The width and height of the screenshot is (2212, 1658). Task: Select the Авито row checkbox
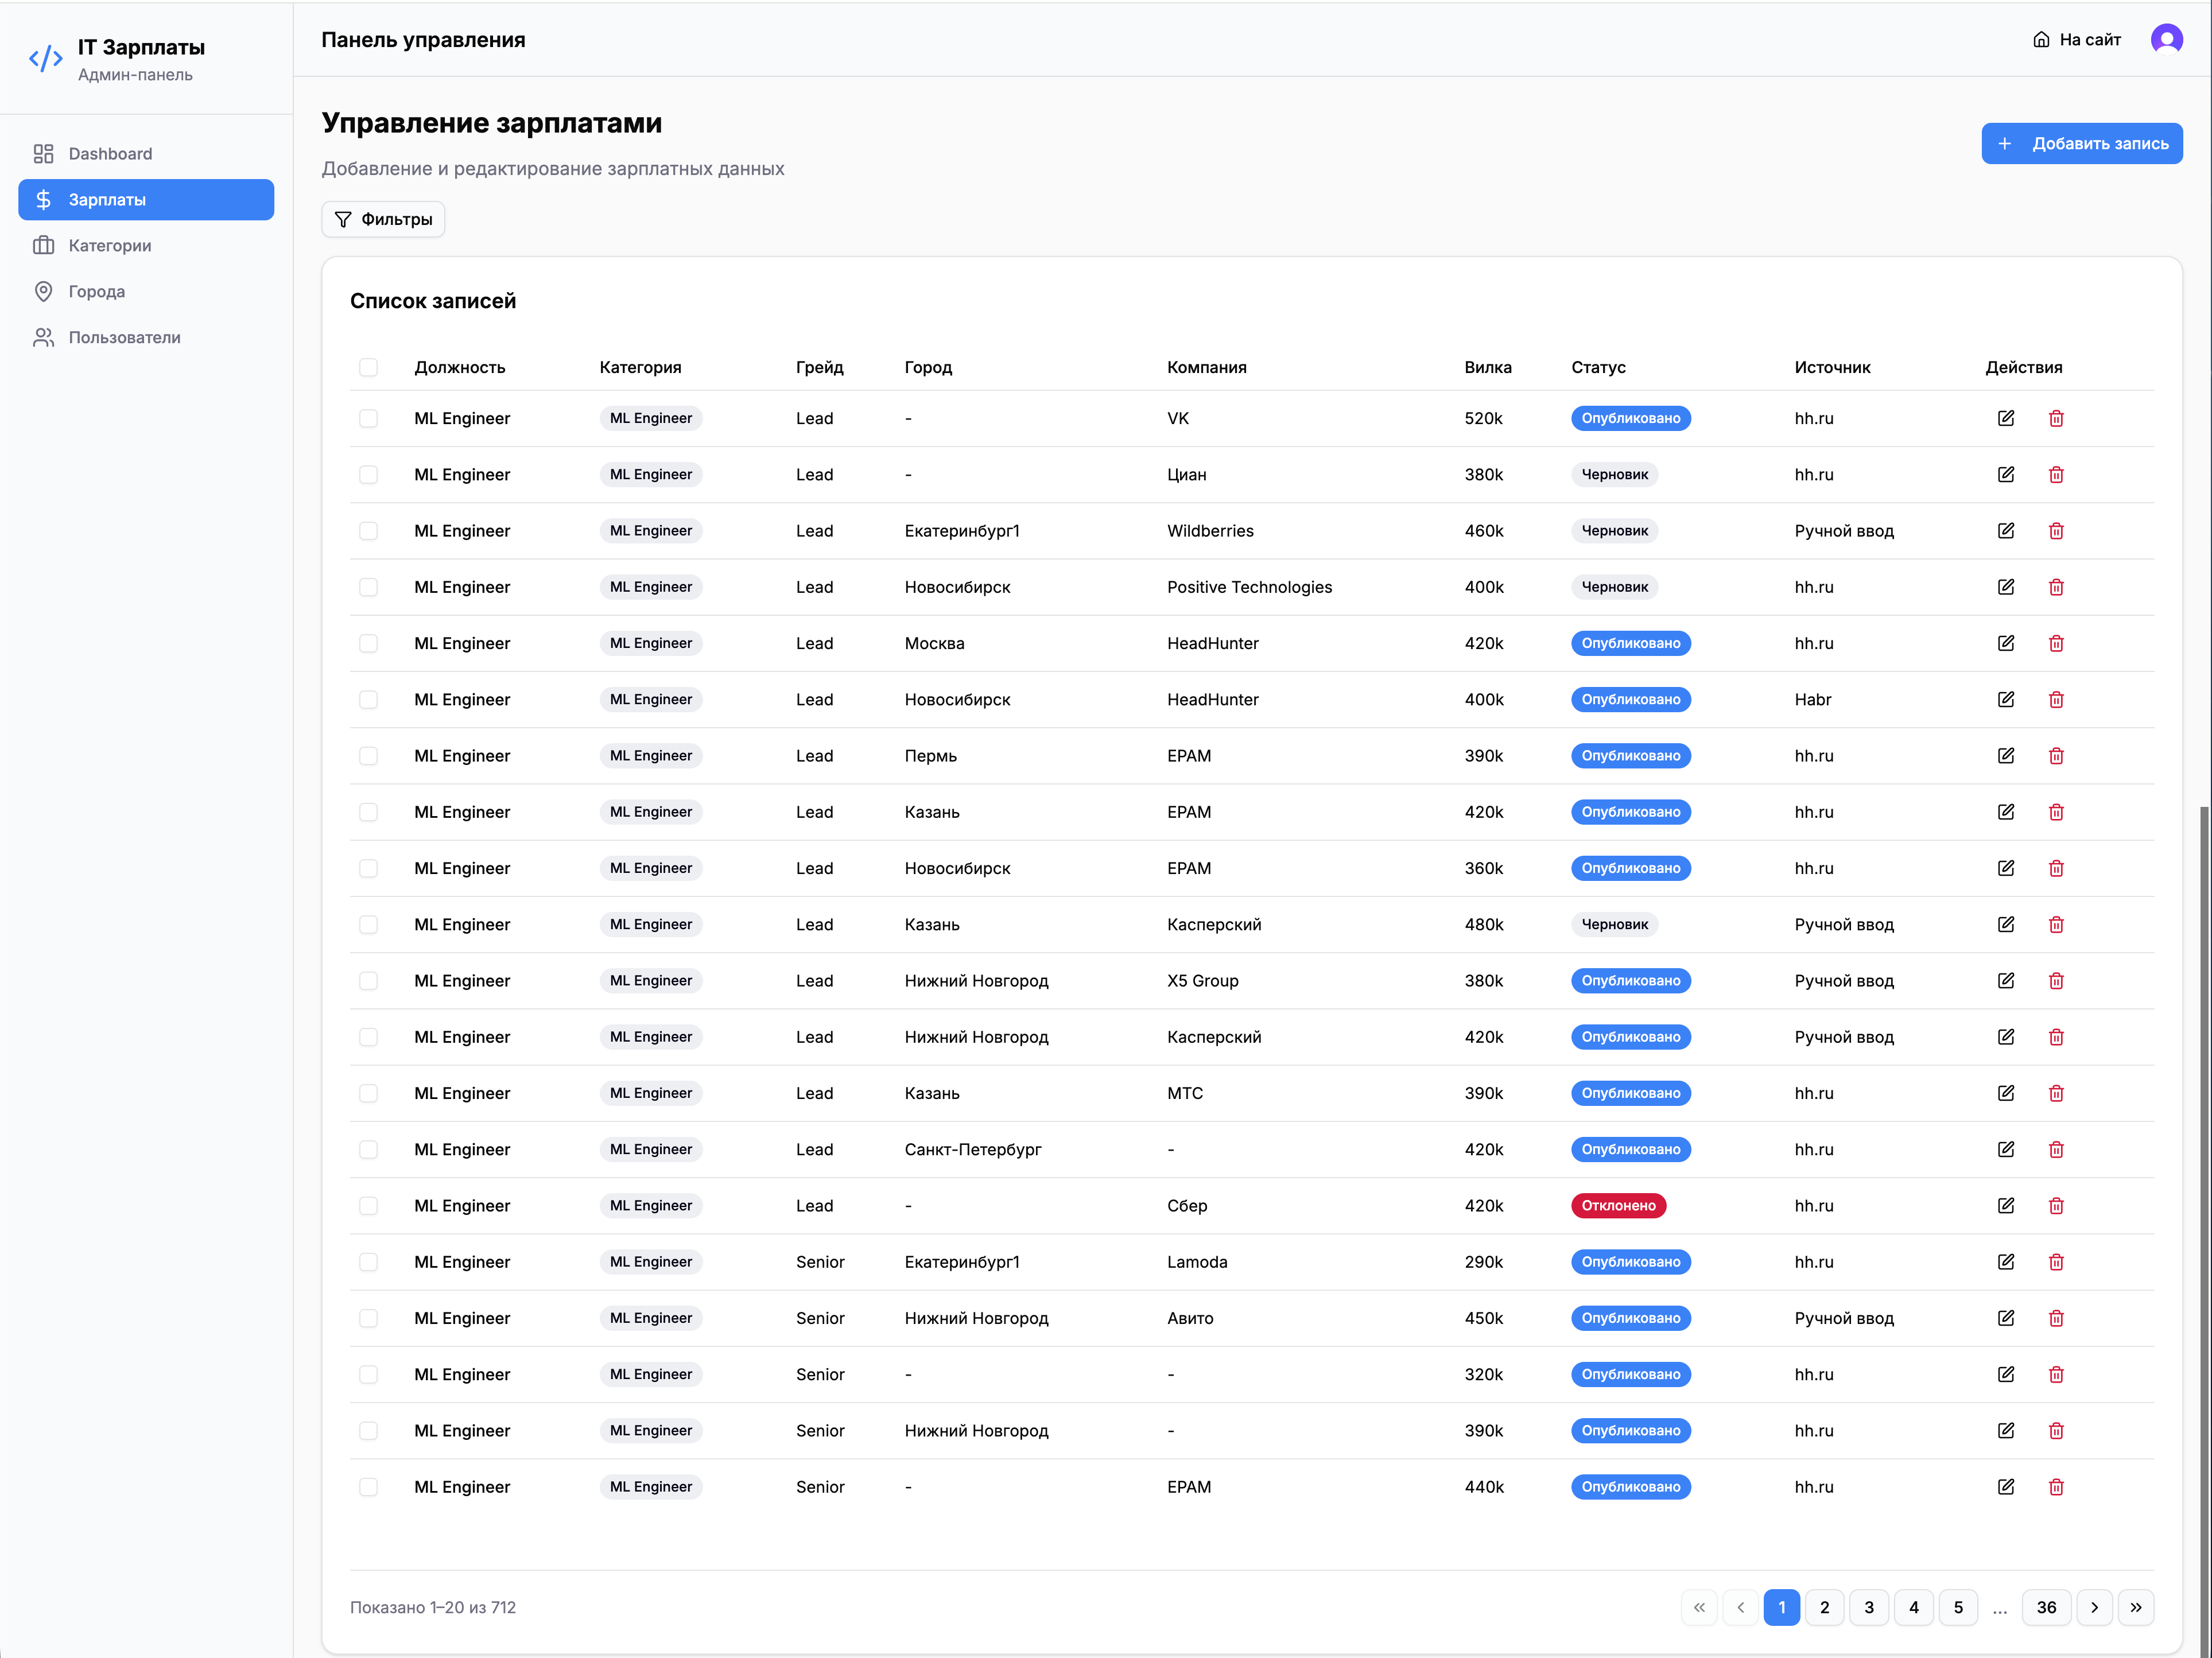pyautogui.click(x=368, y=1318)
